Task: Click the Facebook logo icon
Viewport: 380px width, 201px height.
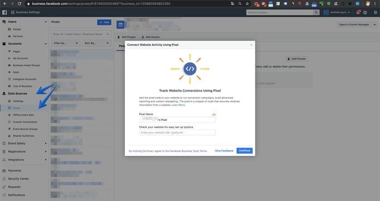Action: (4, 13)
